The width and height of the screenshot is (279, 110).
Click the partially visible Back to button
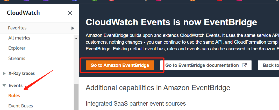(x=269, y=65)
